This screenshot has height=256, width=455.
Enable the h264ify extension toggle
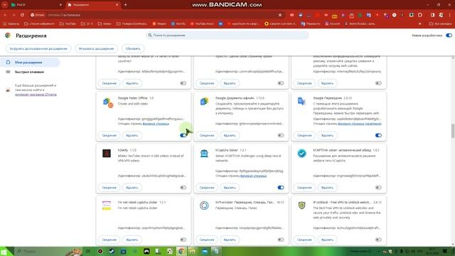tap(183, 188)
